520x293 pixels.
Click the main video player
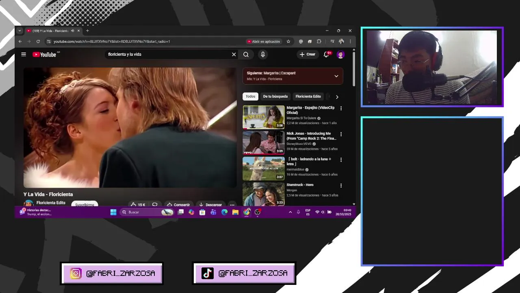point(130,128)
